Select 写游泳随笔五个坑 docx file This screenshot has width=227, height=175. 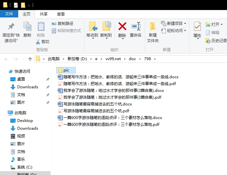coord(95,104)
